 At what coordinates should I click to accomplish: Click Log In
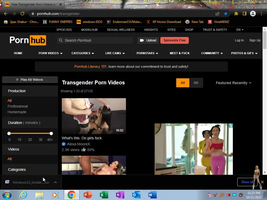click(x=239, y=40)
